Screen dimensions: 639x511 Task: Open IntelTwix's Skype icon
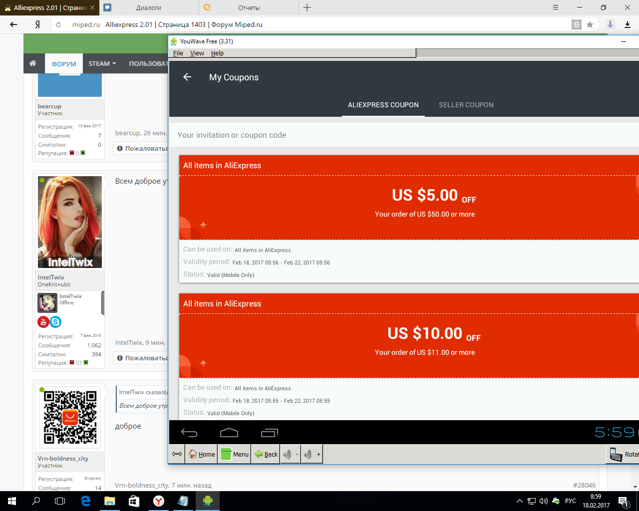pos(55,322)
